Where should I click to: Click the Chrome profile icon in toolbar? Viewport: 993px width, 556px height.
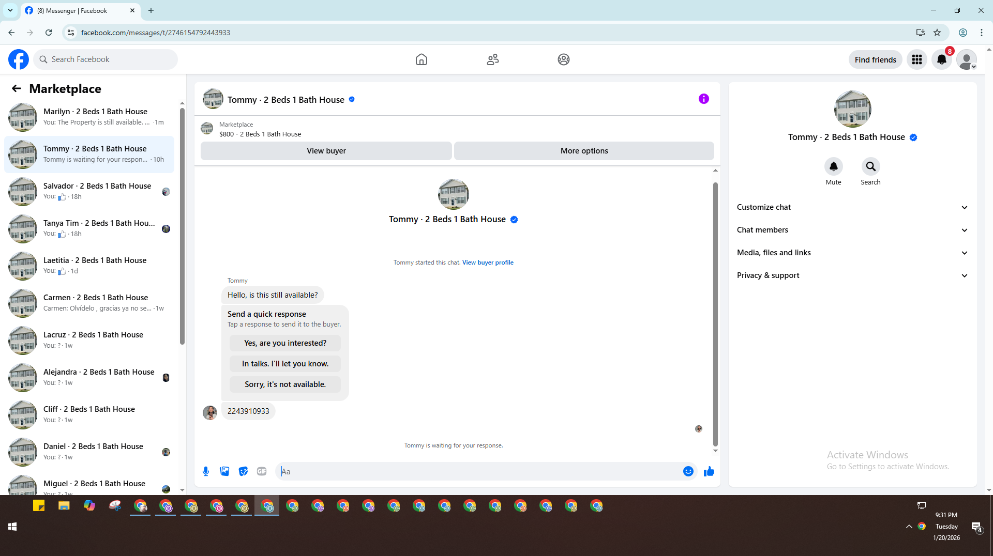pos(963,33)
